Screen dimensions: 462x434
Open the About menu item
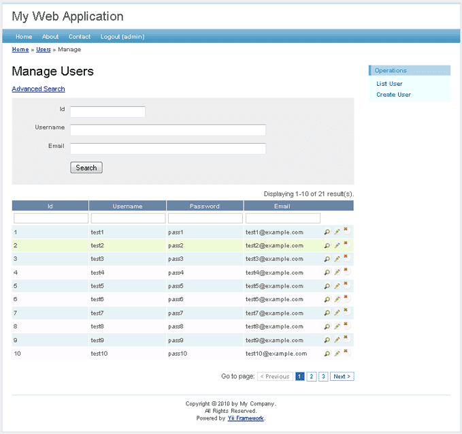tap(50, 37)
